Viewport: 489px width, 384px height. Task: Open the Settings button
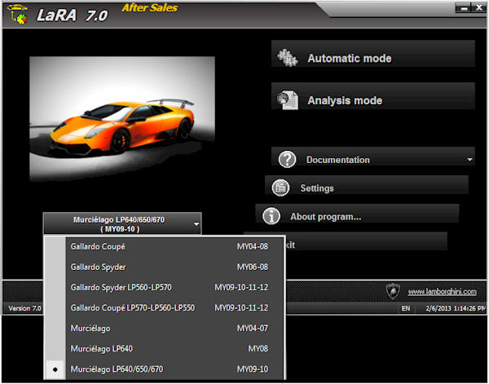367,185
